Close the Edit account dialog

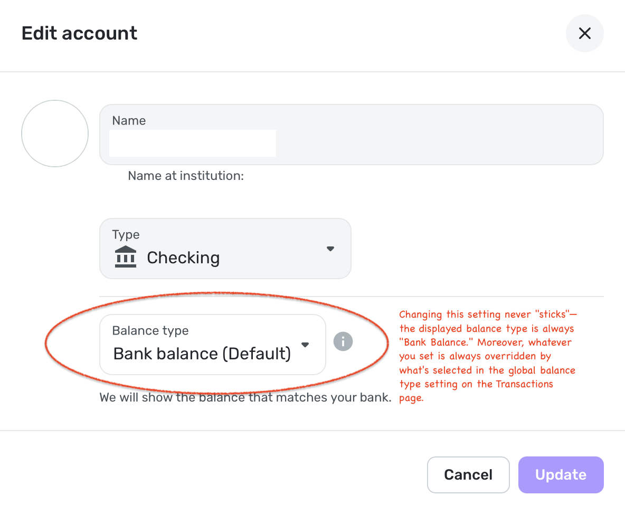pos(584,33)
